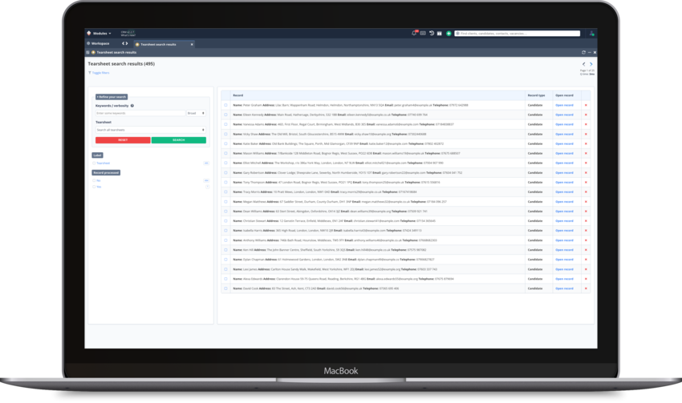Remove Elliot Mitchell row with red X
This screenshot has height=403, width=682.
pos(586,163)
